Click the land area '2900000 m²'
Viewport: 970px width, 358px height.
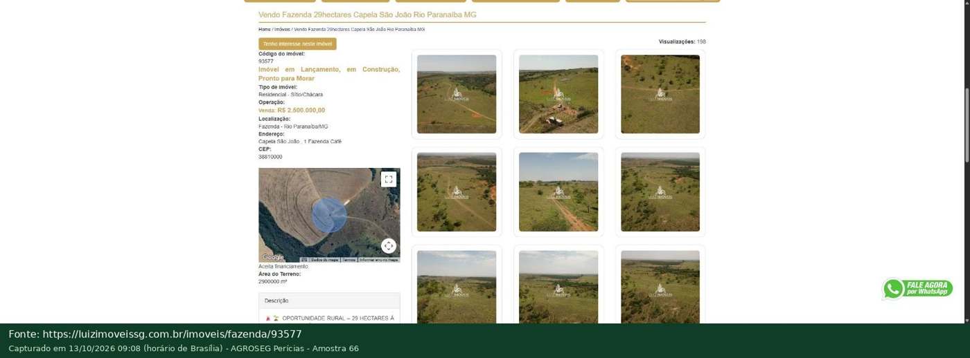(273, 282)
